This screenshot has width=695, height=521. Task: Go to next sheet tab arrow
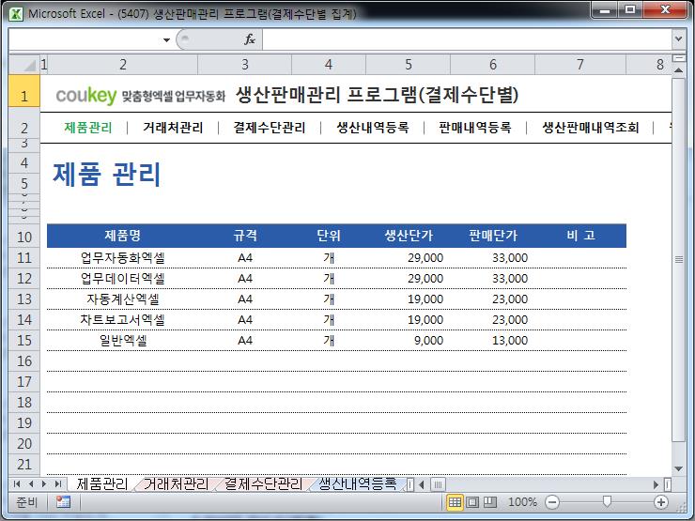click(44, 483)
